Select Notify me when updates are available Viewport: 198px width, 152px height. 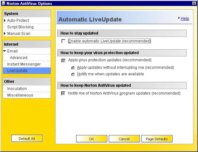(73, 74)
